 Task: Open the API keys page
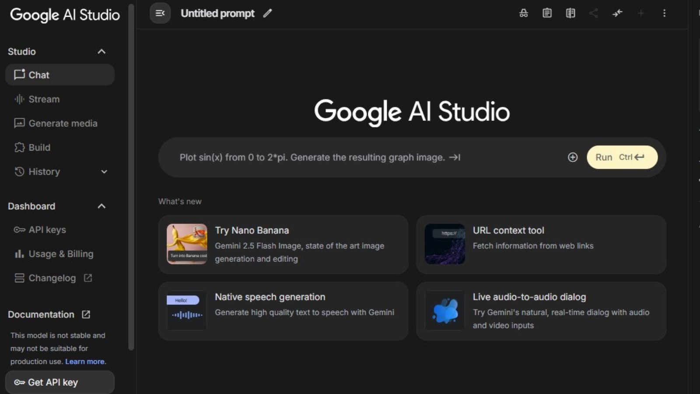[x=47, y=229]
